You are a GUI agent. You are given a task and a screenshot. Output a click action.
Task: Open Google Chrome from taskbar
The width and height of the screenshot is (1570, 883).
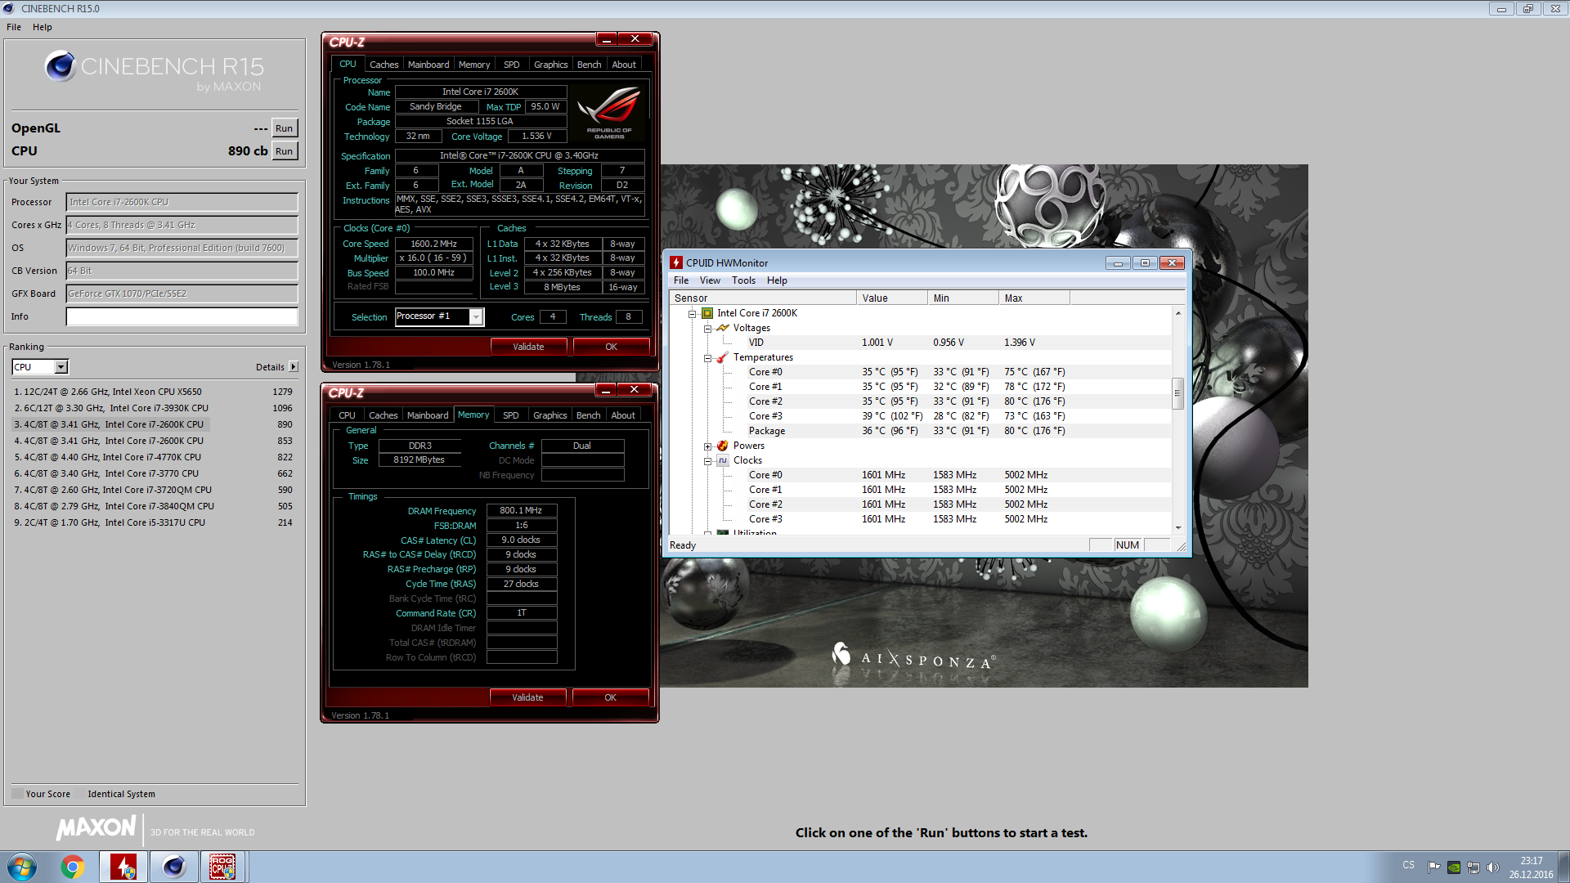[x=73, y=867]
